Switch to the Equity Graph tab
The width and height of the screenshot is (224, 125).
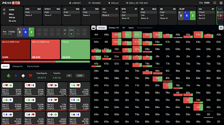[x=33, y=66]
